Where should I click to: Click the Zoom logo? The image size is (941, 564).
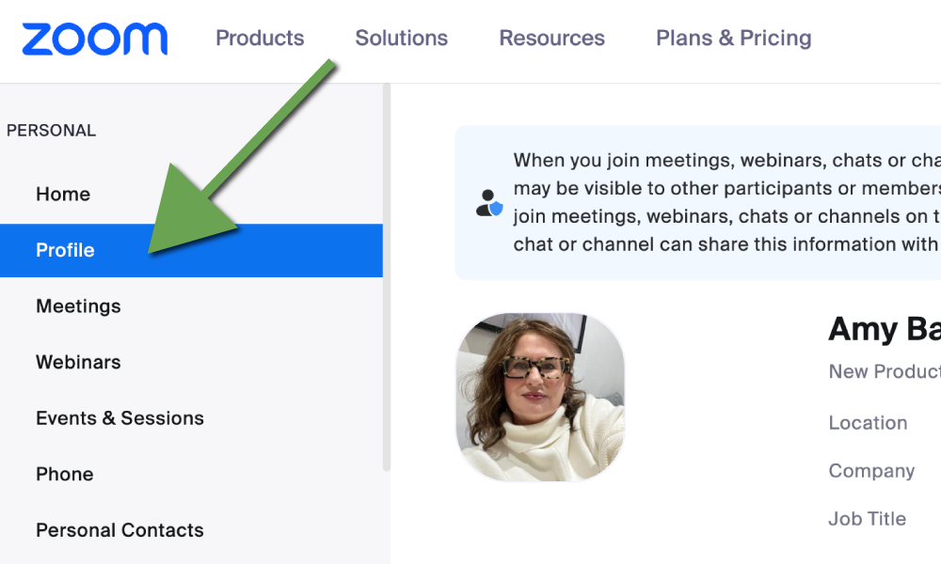click(95, 39)
